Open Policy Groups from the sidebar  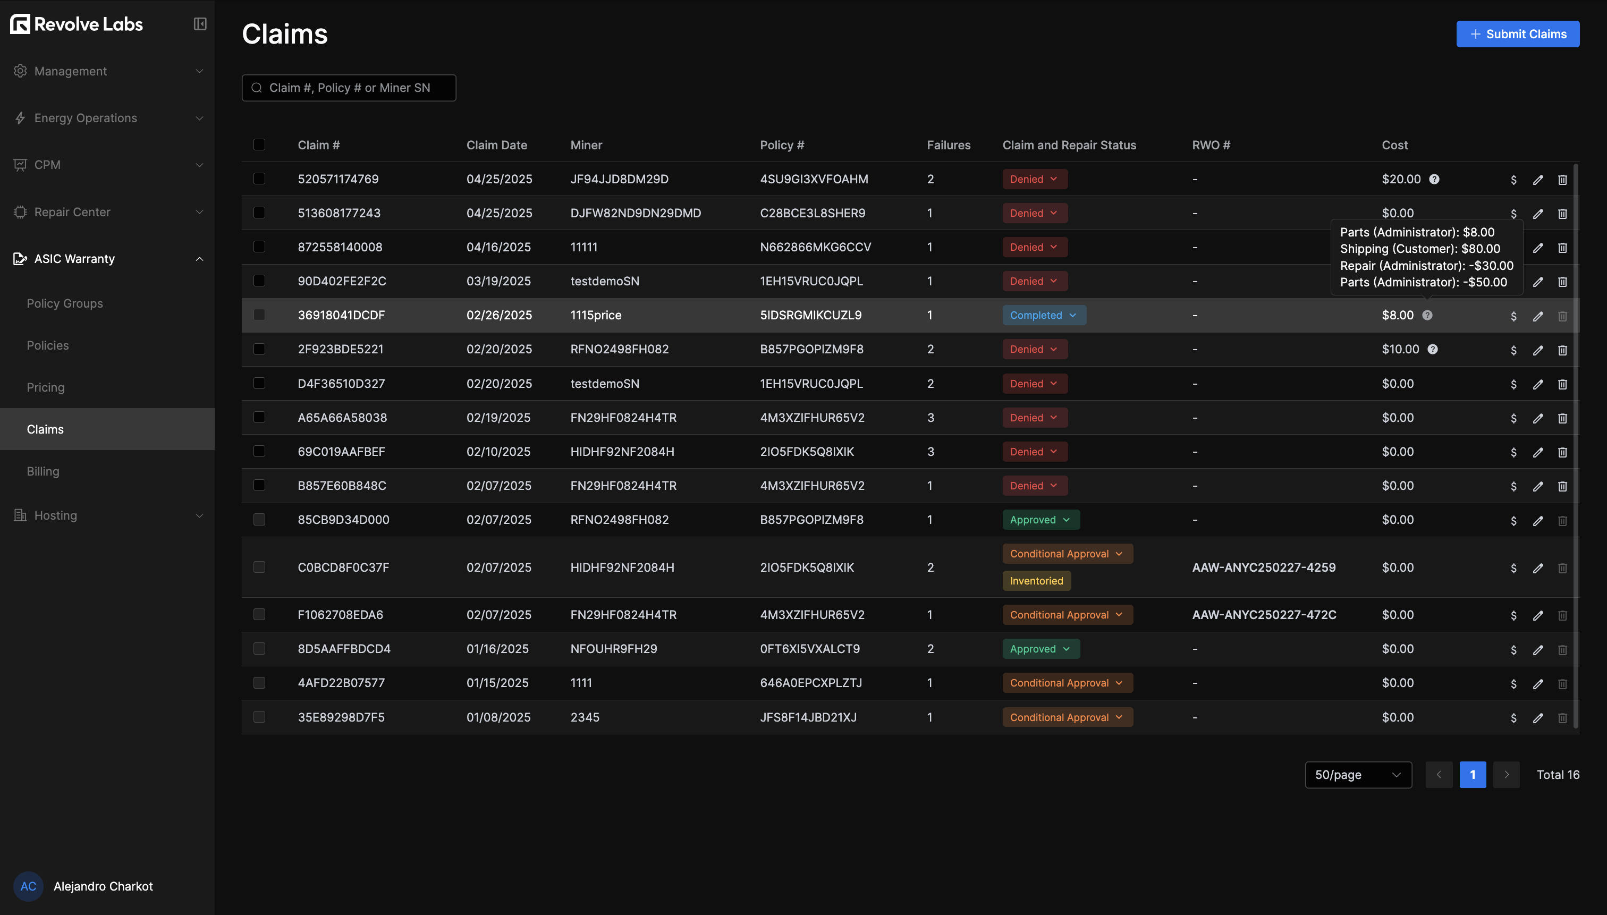pyautogui.click(x=64, y=303)
